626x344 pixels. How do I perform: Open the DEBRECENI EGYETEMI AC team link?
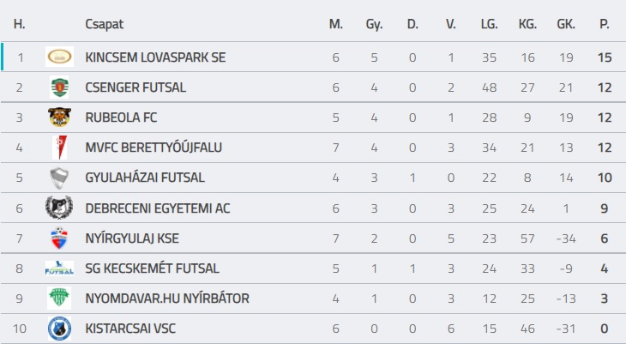click(x=157, y=208)
